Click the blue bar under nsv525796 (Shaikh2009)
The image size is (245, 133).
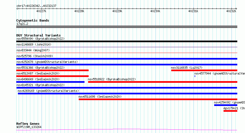pos(127,59)
